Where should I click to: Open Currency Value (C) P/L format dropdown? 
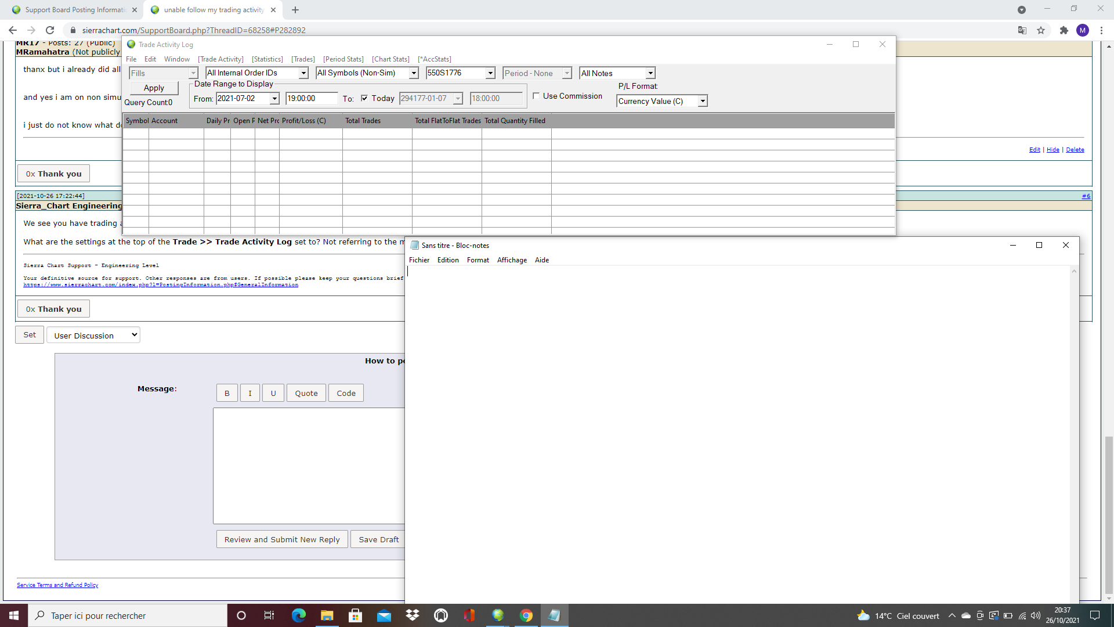pos(702,101)
